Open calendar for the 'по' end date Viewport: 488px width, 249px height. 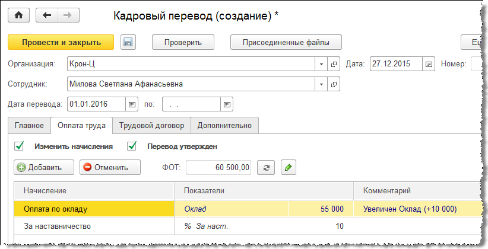click(x=226, y=104)
